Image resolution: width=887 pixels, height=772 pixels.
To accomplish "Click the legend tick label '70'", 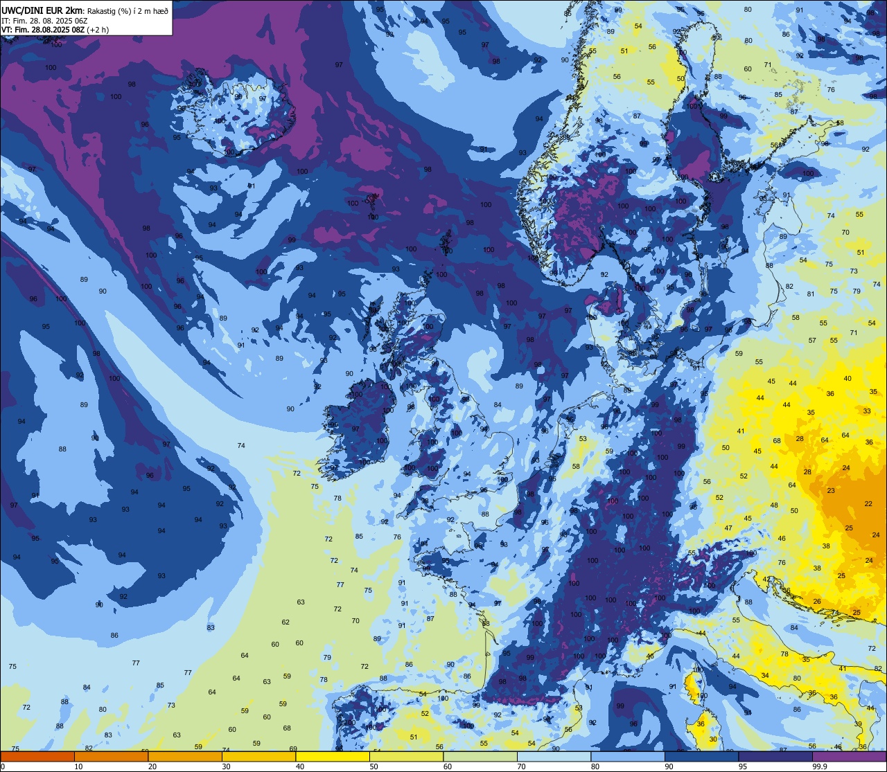I will 522,766.
